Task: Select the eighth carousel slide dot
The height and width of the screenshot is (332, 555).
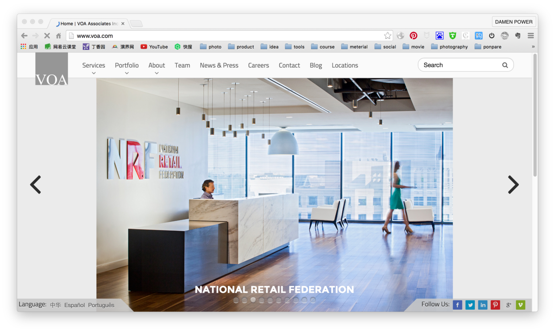Action: 296,300
